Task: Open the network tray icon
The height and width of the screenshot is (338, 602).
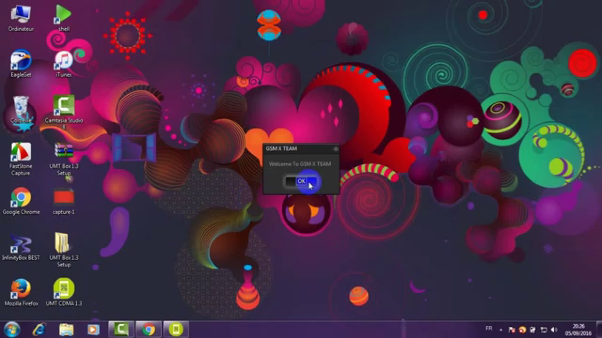Action: point(544,330)
